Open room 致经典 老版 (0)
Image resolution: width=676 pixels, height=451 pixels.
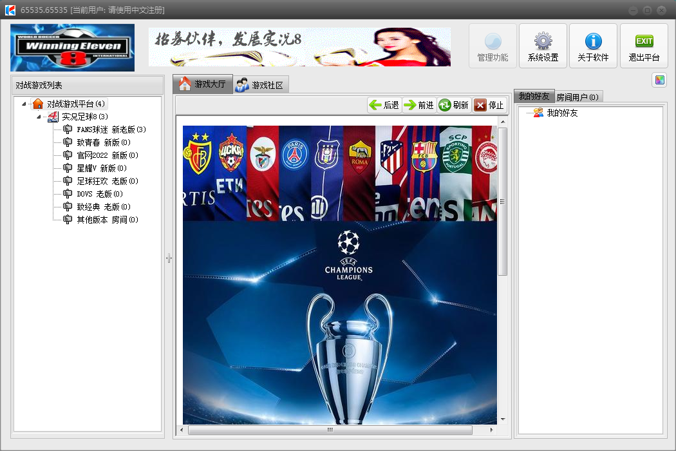click(x=104, y=207)
